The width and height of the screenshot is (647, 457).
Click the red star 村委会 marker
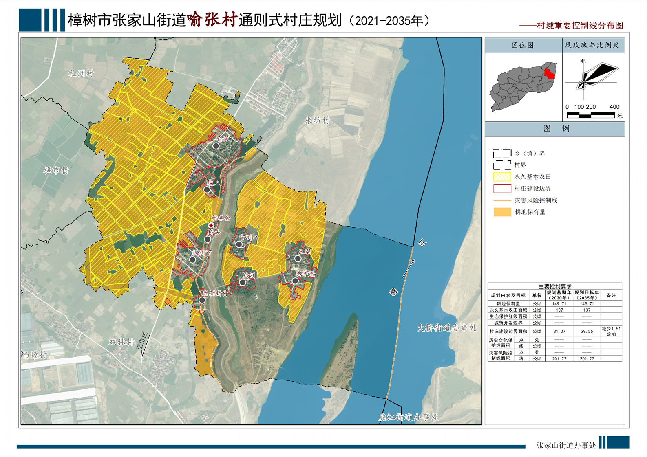[x=211, y=225]
